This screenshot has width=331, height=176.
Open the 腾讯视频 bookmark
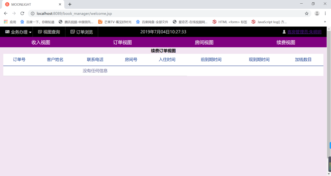[76, 22]
